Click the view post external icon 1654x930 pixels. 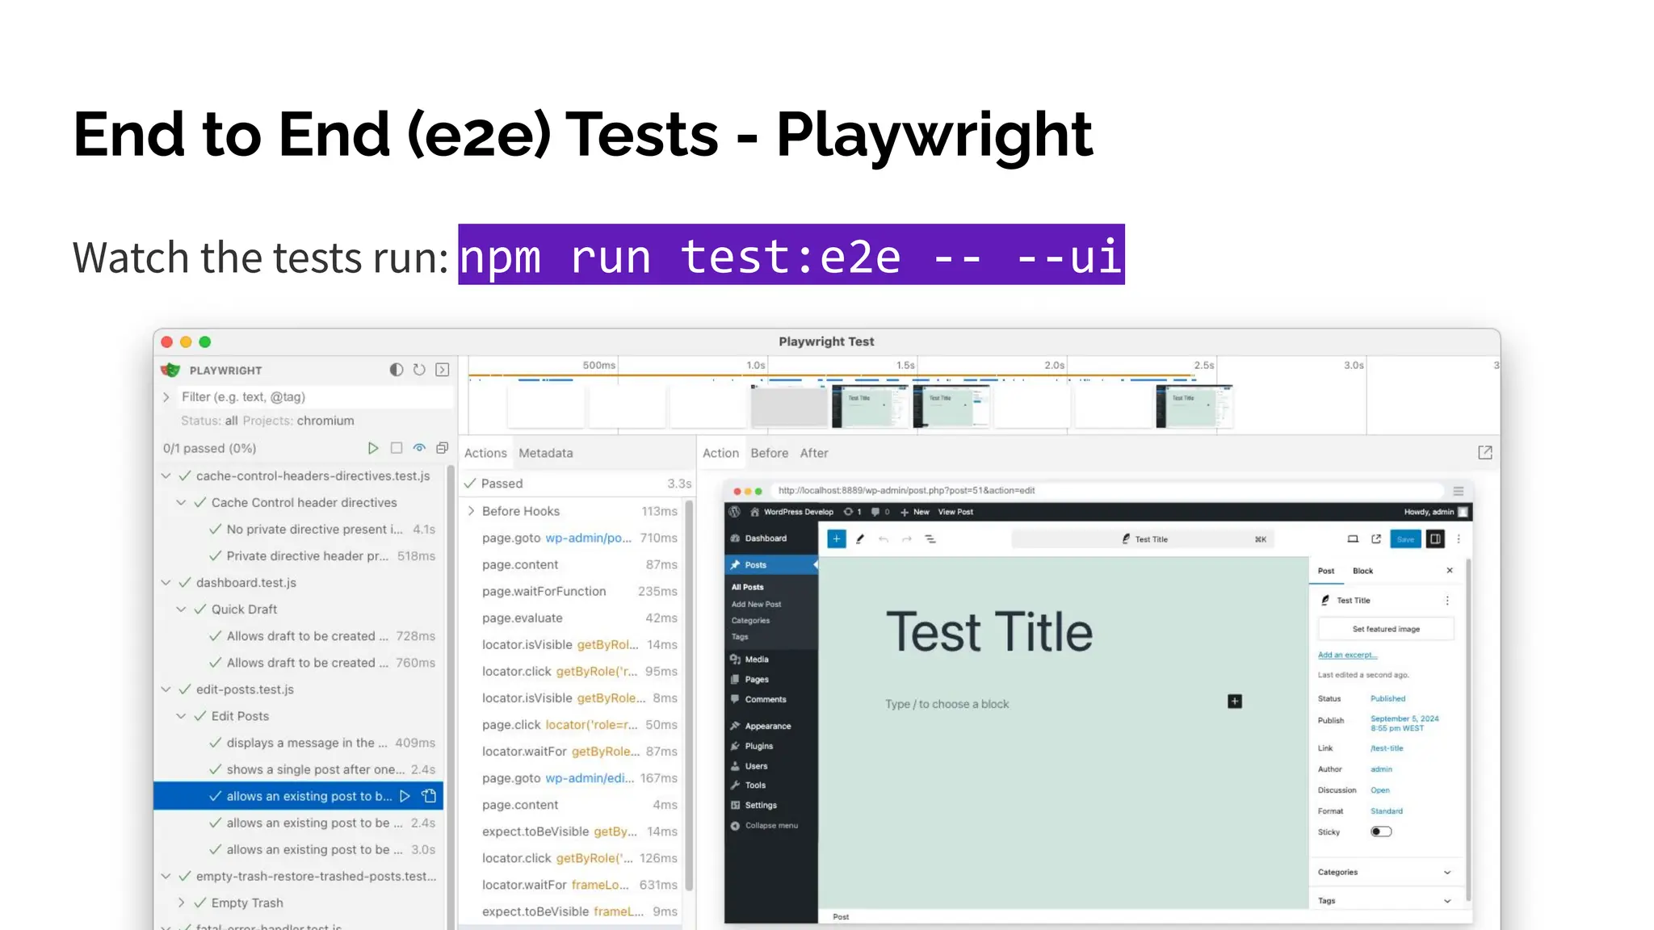[1376, 538]
